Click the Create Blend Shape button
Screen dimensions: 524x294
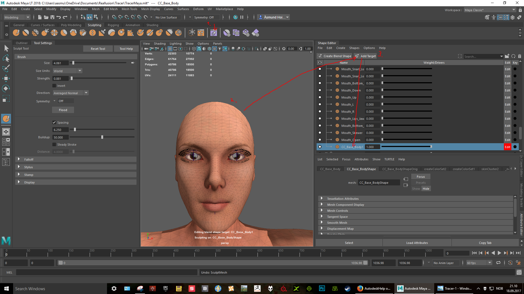(335, 56)
